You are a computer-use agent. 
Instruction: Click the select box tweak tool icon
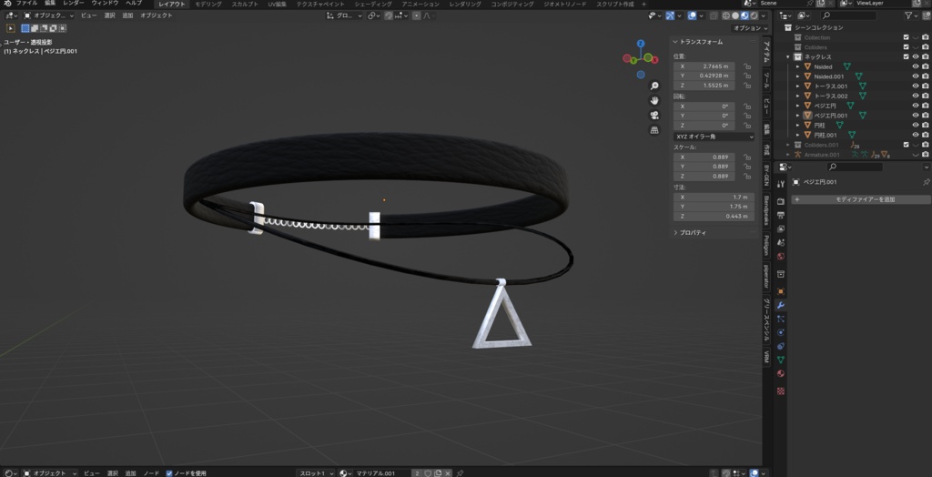[10, 28]
